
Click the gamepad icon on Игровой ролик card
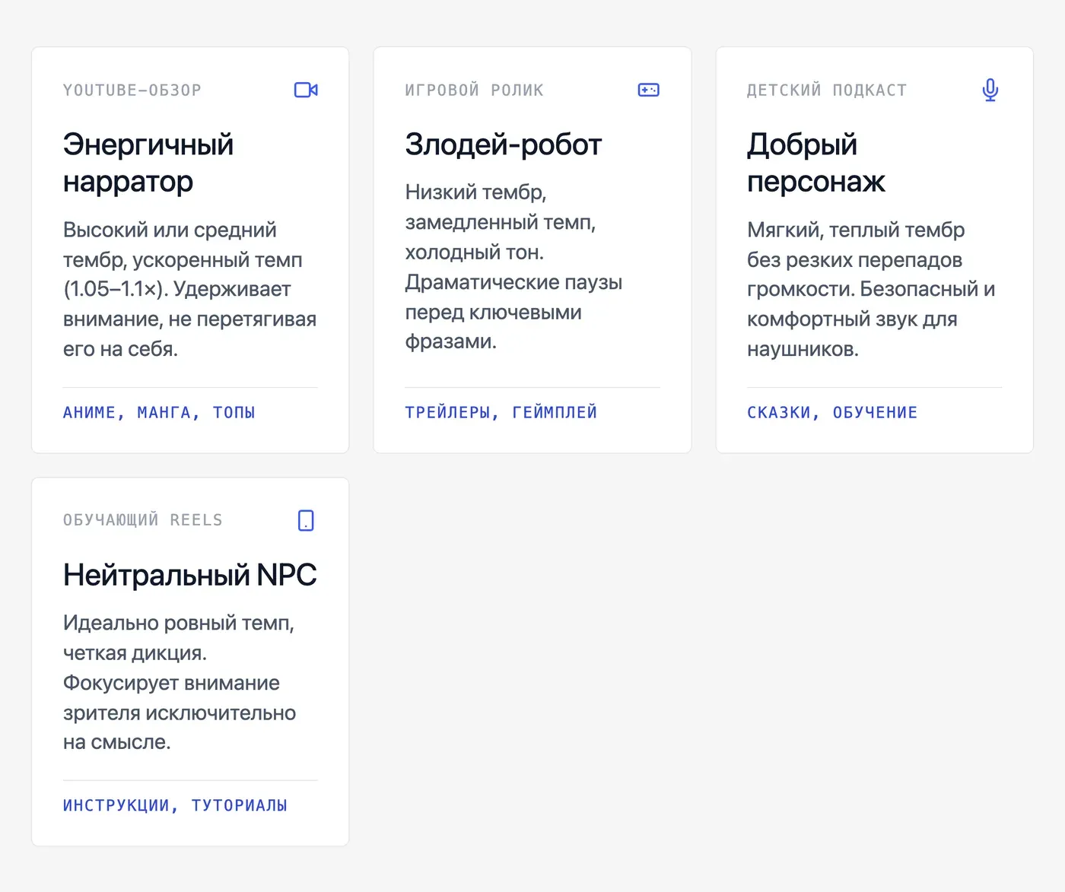click(x=648, y=90)
